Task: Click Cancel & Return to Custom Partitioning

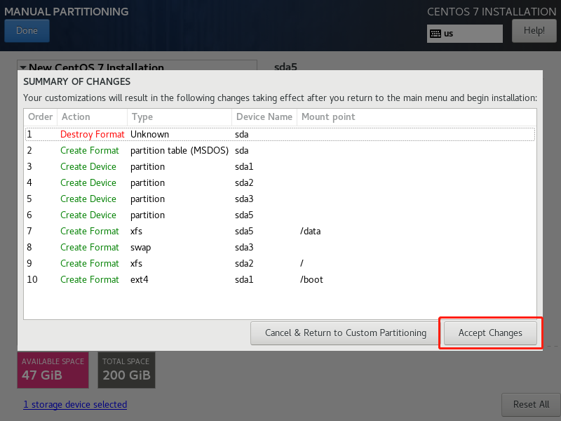Action: (x=345, y=333)
